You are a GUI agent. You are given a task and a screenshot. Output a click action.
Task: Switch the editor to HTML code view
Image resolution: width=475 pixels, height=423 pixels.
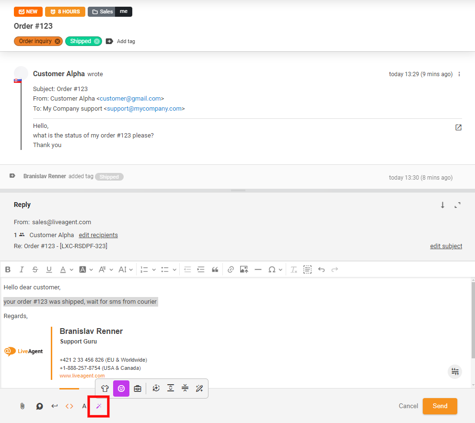(x=69, y=406)
